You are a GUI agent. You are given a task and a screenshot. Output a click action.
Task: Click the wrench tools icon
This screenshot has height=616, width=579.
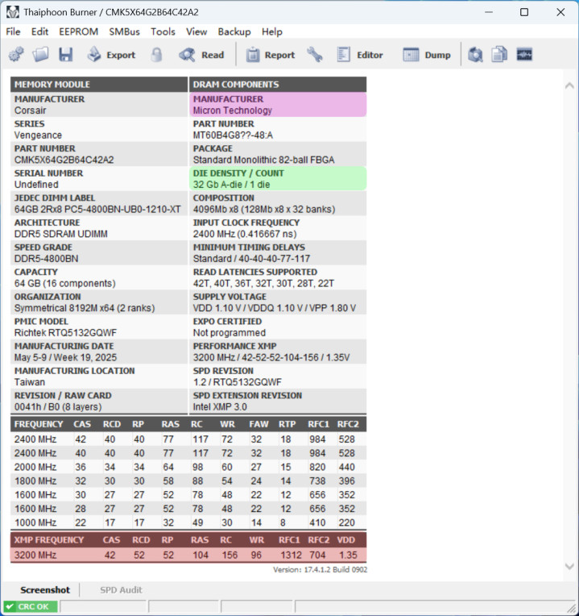click(315, 55)
